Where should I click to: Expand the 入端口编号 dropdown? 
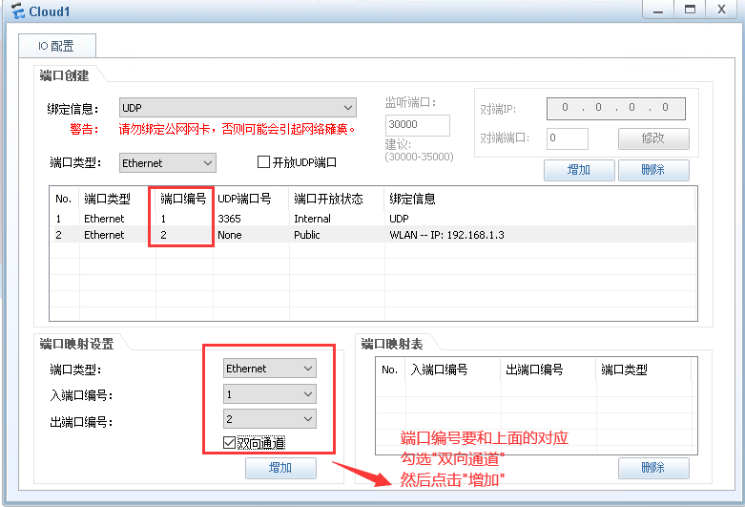click(269, 393)
